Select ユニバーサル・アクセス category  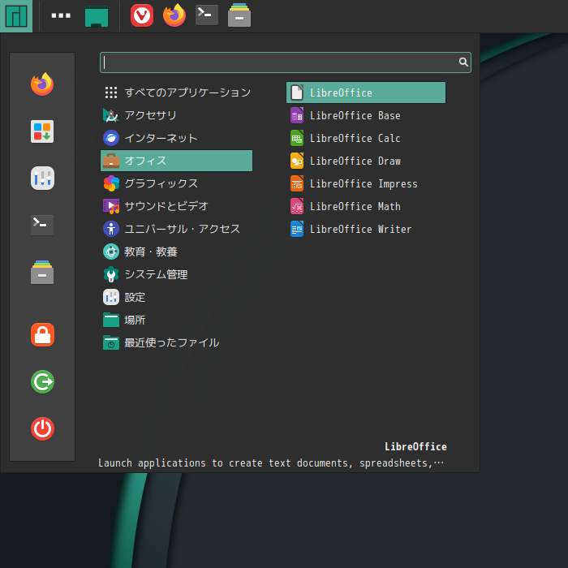pos(176,229)
